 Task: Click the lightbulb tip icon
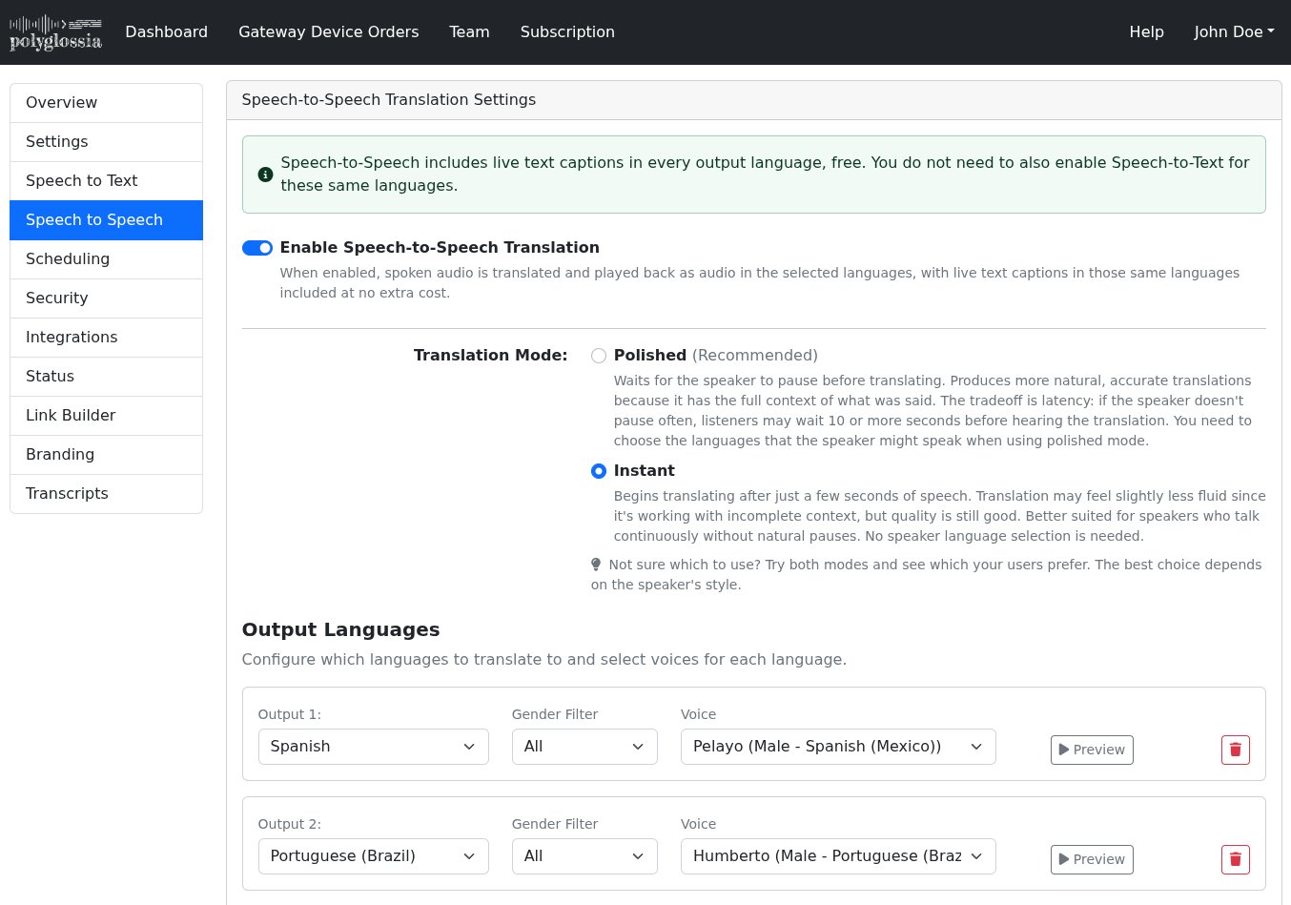(596, 565)
